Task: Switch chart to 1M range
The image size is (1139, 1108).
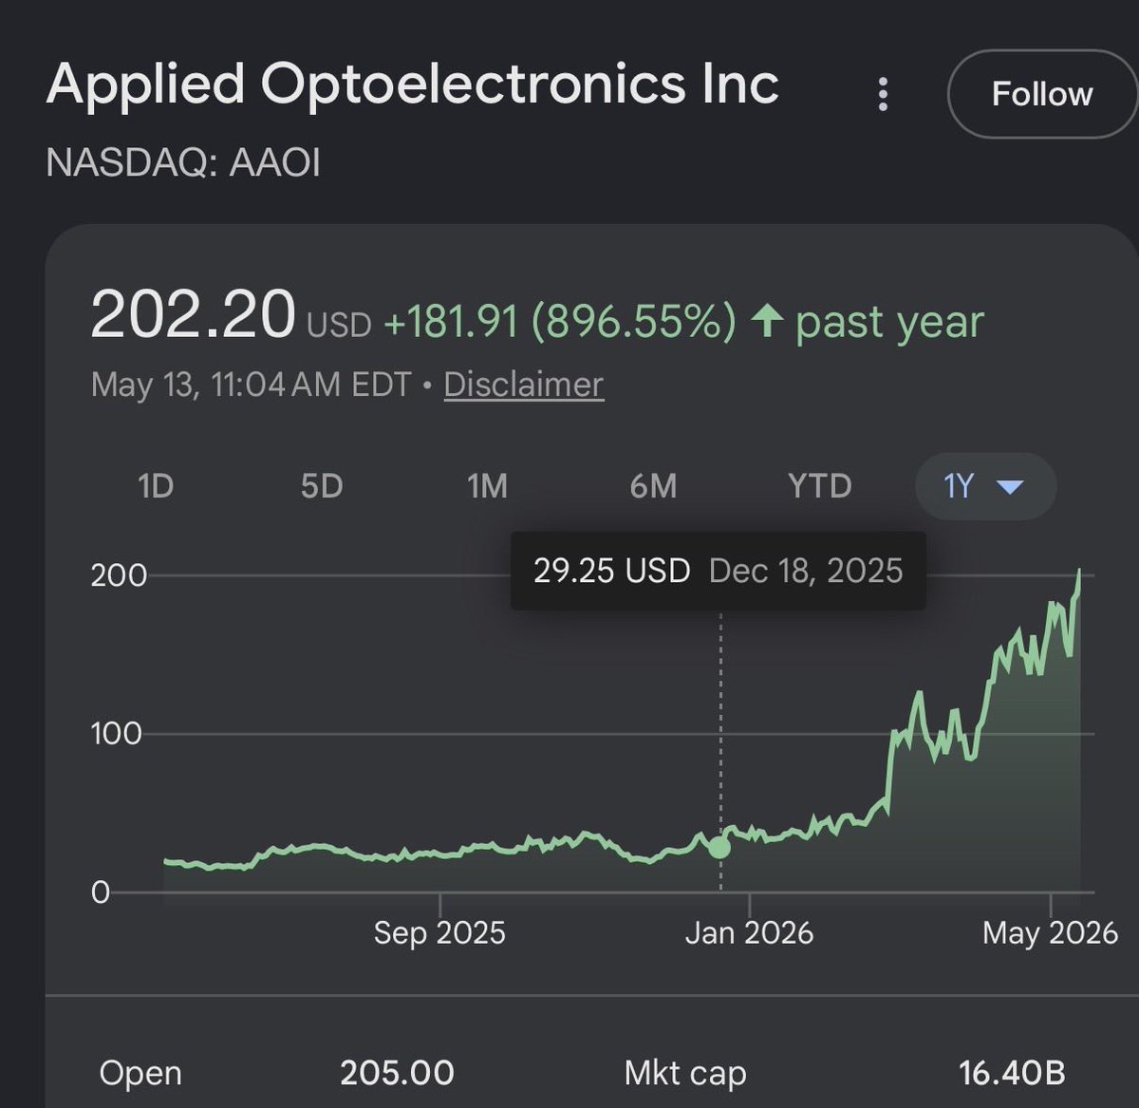Action: 487,486
